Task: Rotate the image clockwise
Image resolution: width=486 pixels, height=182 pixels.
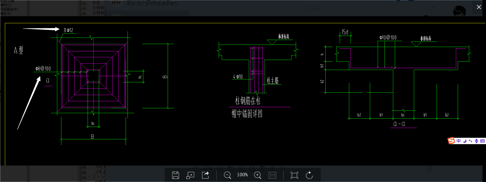Action: click(x=309, y=175)
